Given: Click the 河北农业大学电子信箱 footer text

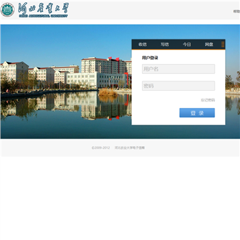Looking at the screenshot, I should 130,148.
